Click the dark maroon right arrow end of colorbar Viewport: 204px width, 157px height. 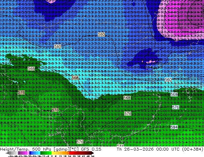(x=93, y=153)
